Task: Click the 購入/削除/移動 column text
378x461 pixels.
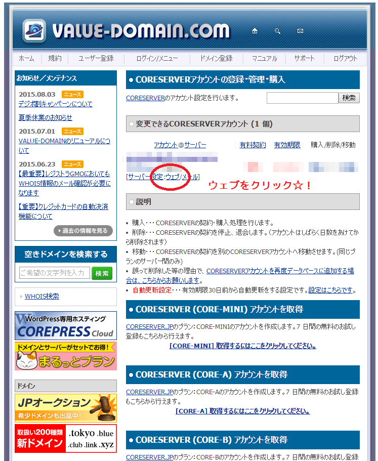Action: (333, 145)
